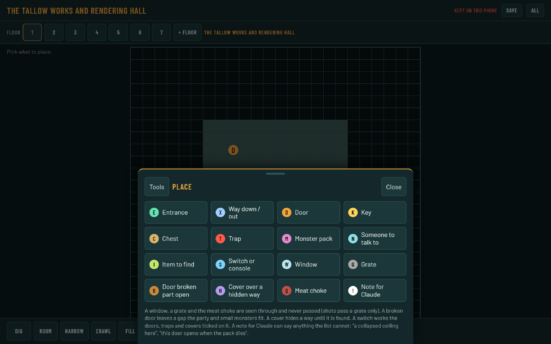The width and height of the screenshot is (551, 344).
Task: Pick the Item to find marker
Action: tap(176, 264)
